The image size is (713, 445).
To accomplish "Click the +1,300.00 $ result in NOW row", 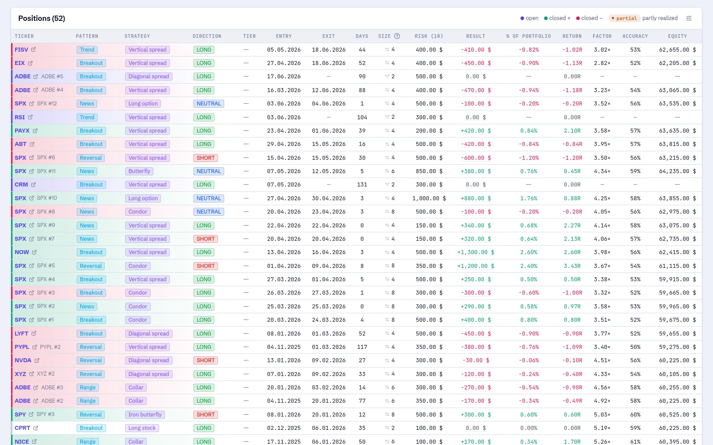I will [475, 252].
